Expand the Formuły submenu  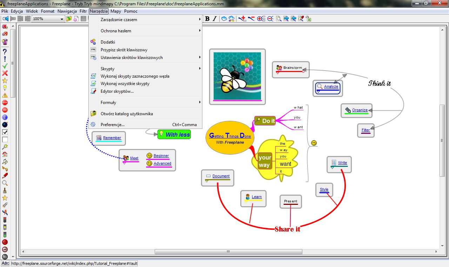(x=146, y=103)
